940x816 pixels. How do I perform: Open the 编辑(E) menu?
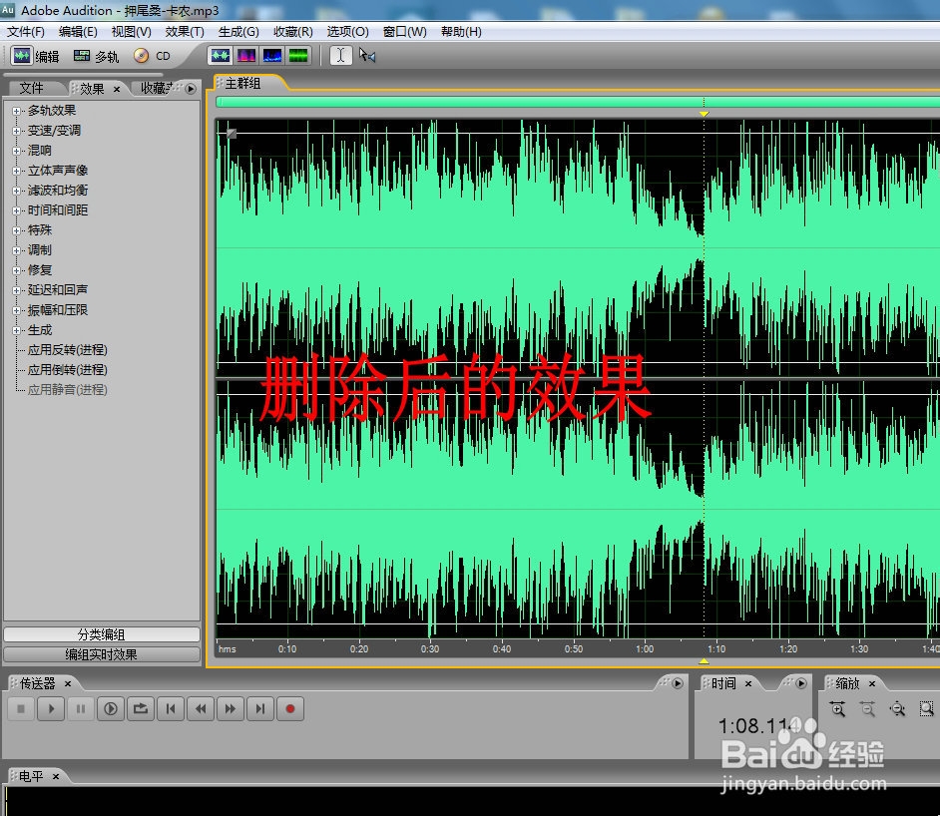(x=78, y=32)
